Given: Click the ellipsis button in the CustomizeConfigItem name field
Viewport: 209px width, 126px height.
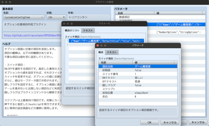Looking at the screenshot, I should tap(42, 17).
